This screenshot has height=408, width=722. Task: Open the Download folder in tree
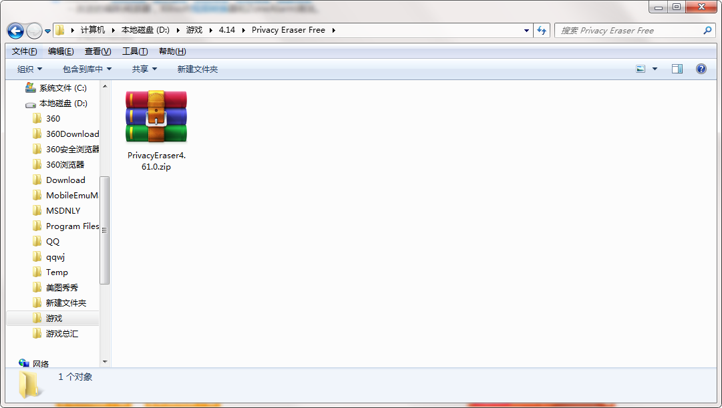pyautogui.click(x=65, y=180)
